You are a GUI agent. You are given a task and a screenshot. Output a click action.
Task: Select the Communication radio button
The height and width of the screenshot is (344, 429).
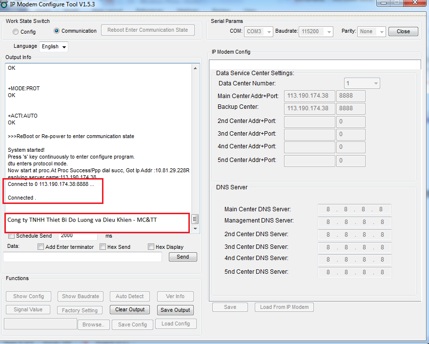[x=56, y=31]
